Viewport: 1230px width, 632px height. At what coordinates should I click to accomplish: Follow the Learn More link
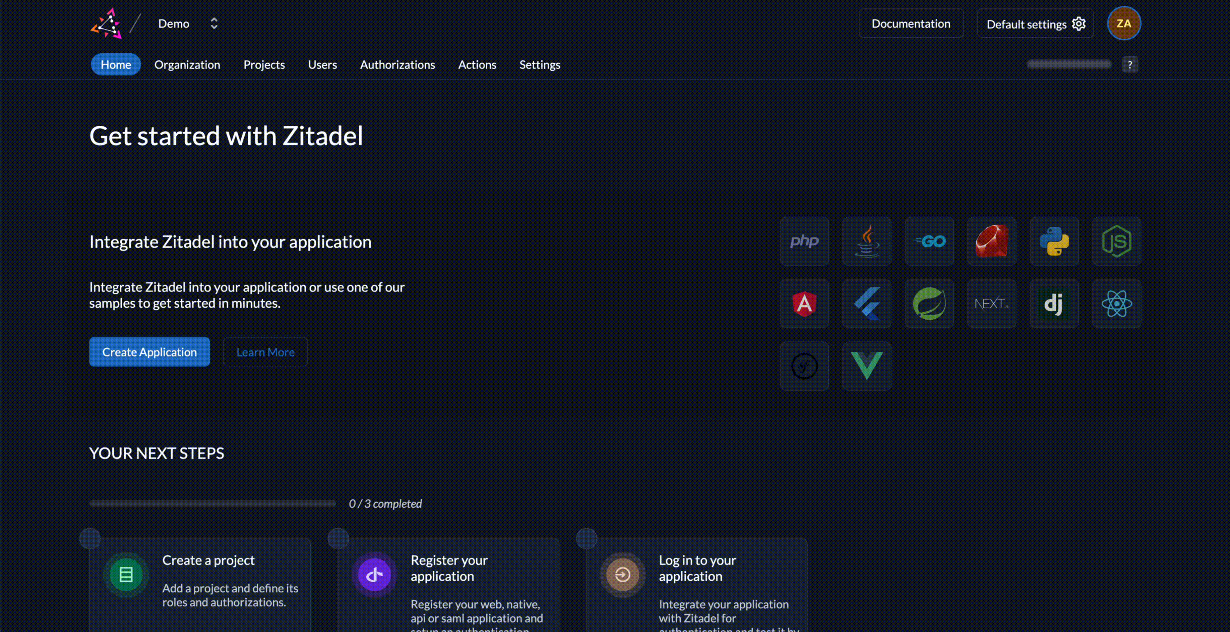[266, 352]
